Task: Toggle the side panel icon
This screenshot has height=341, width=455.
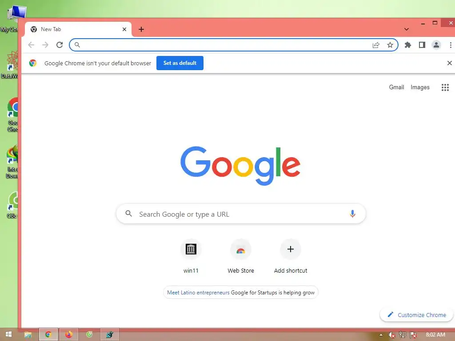Action: point(422,45)
